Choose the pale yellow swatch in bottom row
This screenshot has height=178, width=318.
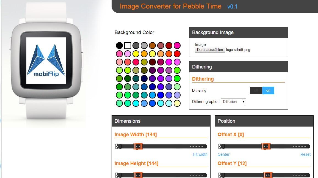[x=177, y=103]
